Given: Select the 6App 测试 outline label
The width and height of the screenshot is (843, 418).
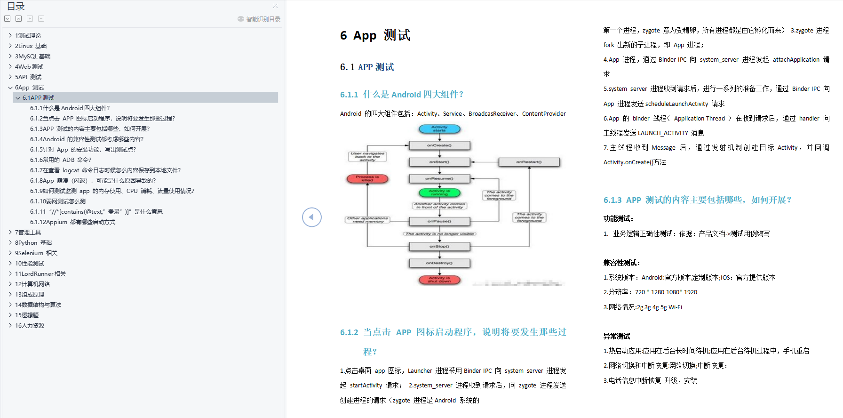Looking at the screenshot, I should 29,87.
